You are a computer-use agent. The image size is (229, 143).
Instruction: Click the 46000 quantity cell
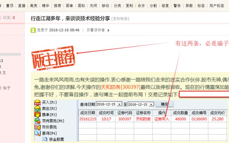[180, 119]
